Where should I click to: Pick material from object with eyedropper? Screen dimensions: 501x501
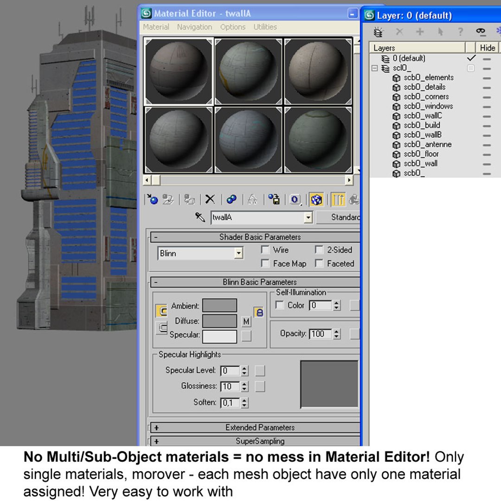point(200,217)
